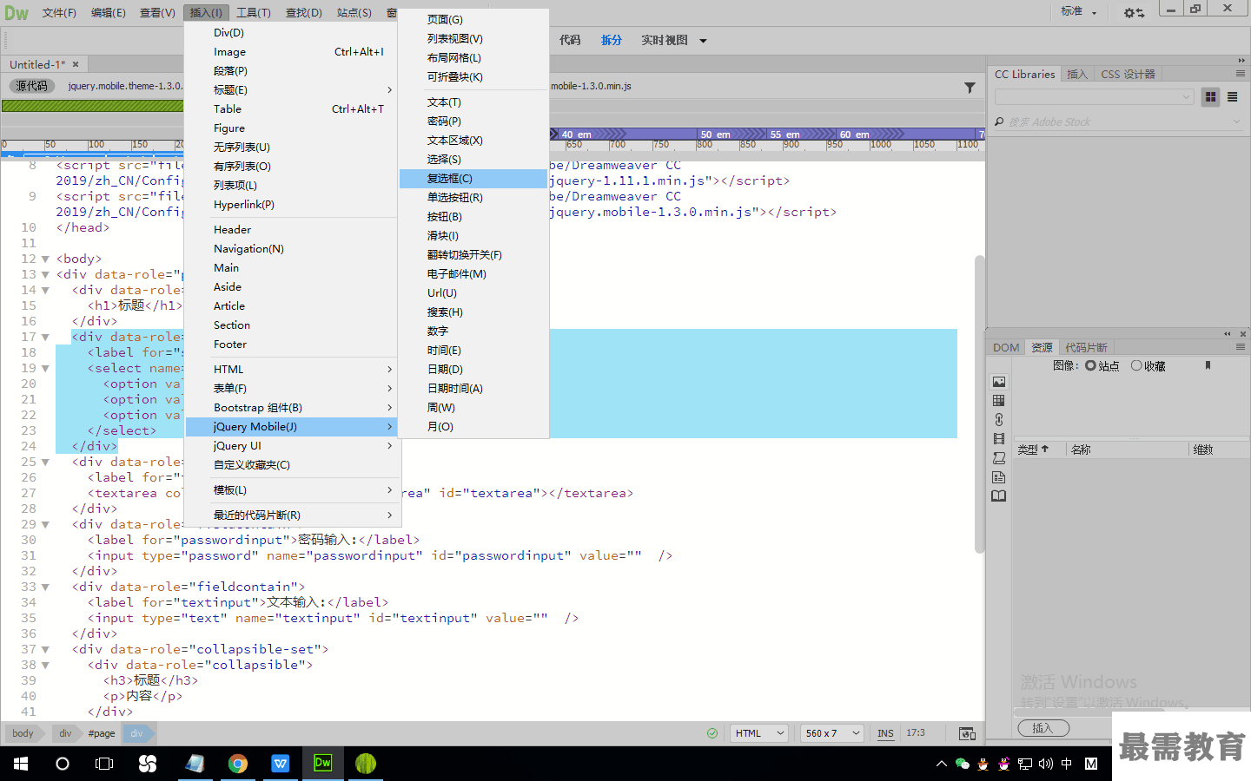Image resolution: width=1251 pixels, height=781 pixels.
Task: Expand the jQuery UI submenu
Action: [291, 446]
